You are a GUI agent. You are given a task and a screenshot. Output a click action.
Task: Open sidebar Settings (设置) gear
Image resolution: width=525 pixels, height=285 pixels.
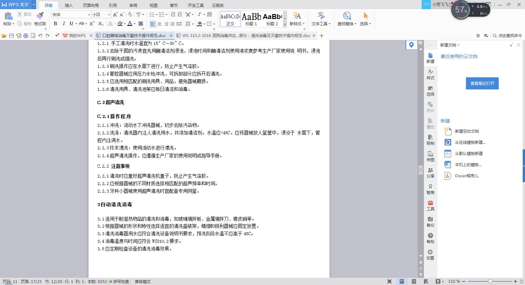430,255
